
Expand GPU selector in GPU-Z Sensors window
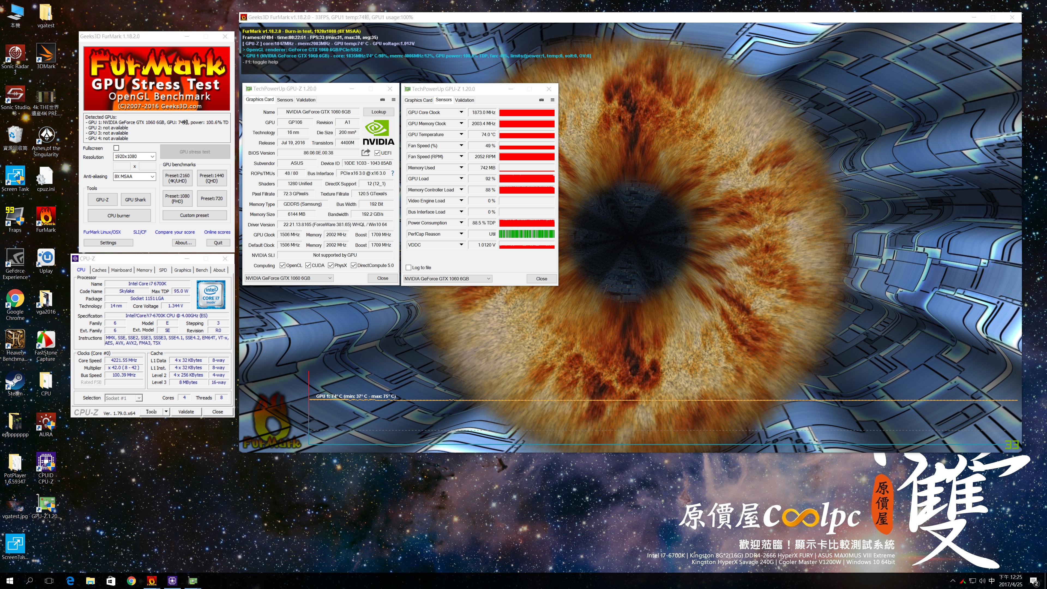[447, 278]
